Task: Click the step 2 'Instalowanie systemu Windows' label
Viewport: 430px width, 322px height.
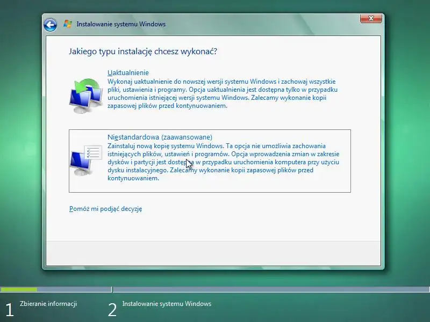Action: tap(167, 304)
